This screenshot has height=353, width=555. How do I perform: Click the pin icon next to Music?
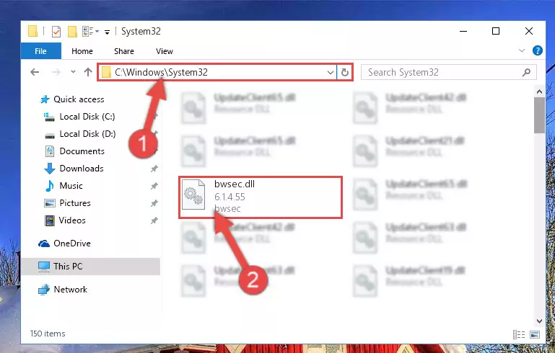pyautogui.click(x=154, y=186)
